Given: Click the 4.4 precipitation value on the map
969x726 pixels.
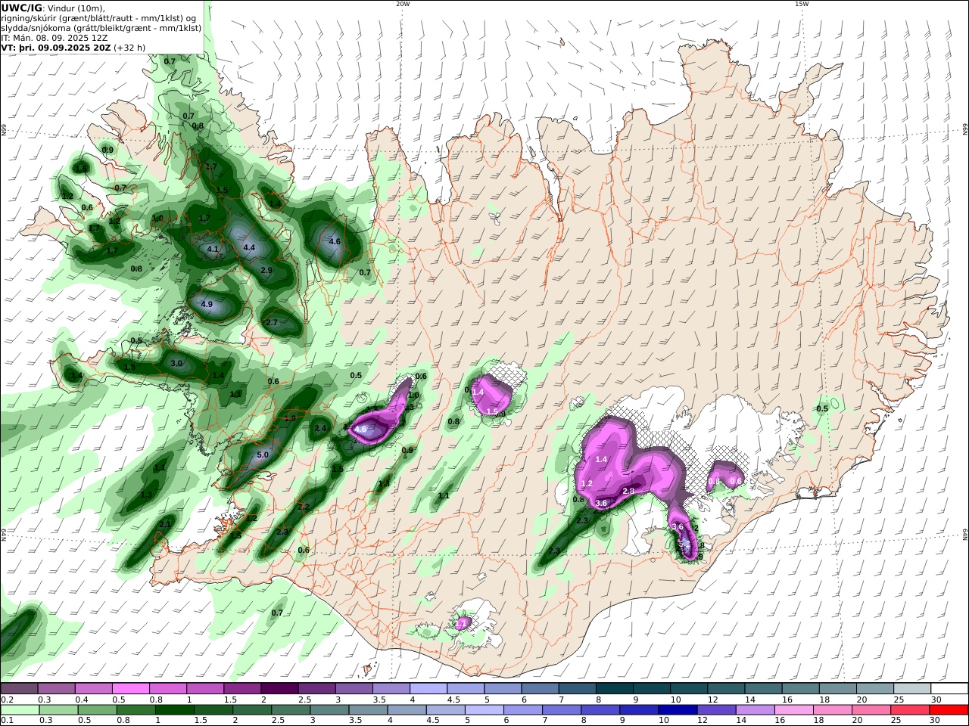Looking at the screenshot, I should pyautogui.click(x=249, y=247).
